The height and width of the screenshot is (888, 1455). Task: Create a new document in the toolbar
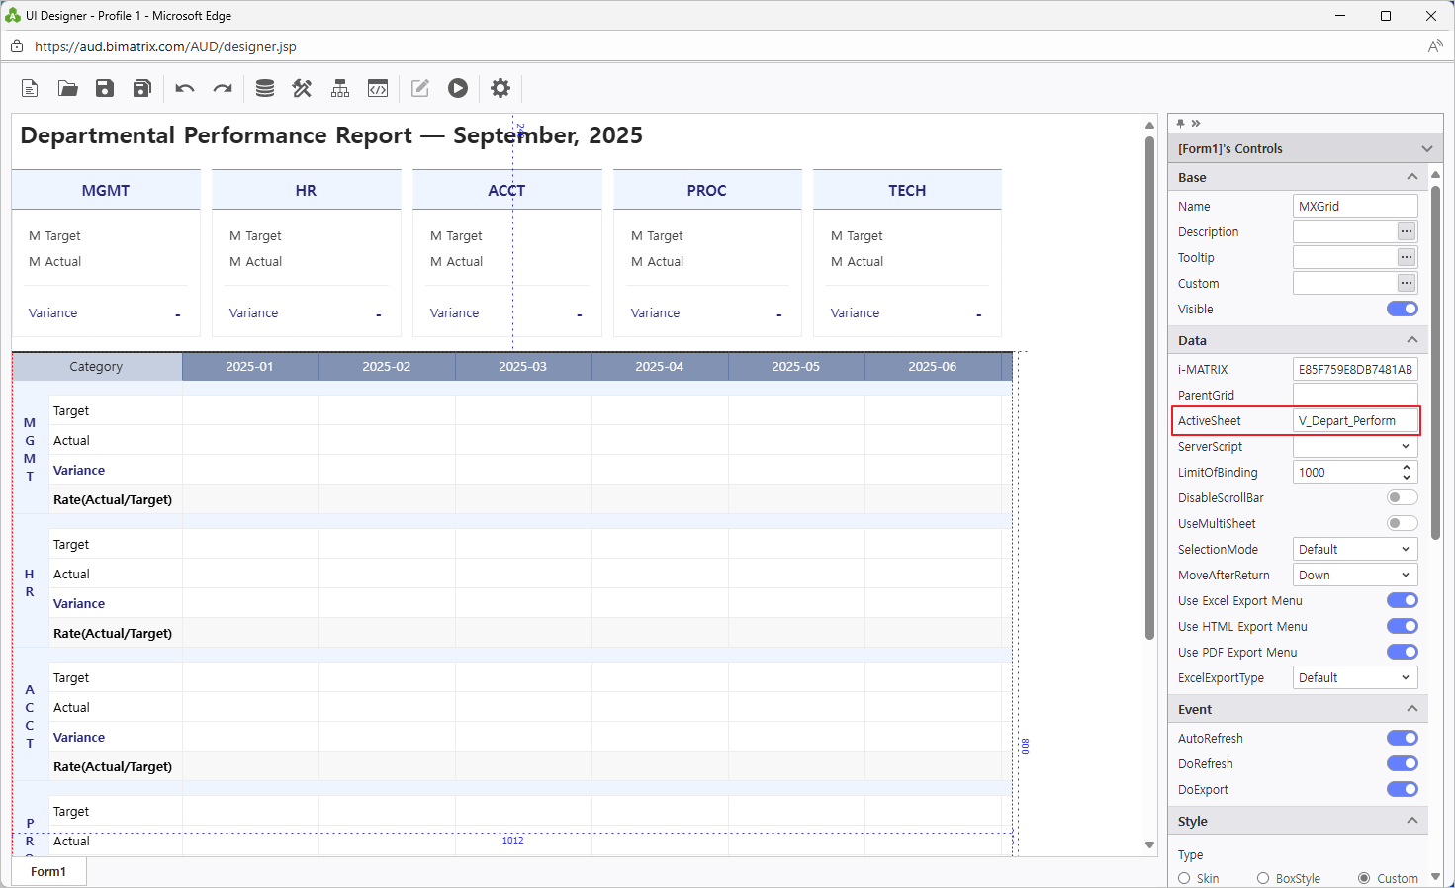tap(29, 88)
